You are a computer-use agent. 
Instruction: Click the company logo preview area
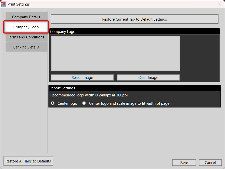[115, 53]
